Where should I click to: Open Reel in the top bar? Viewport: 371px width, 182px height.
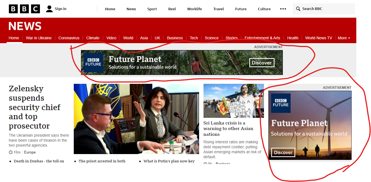(x=172, y=9)
